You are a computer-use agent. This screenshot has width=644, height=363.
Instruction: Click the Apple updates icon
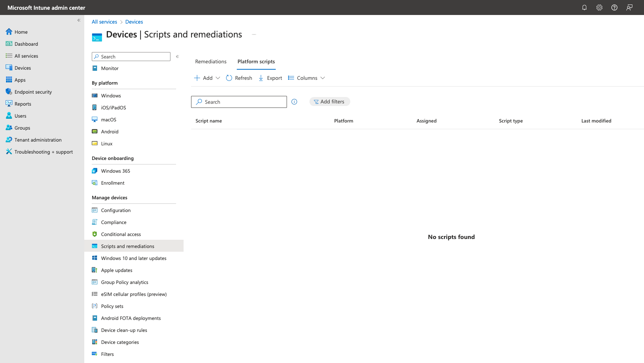pos(95,270)
